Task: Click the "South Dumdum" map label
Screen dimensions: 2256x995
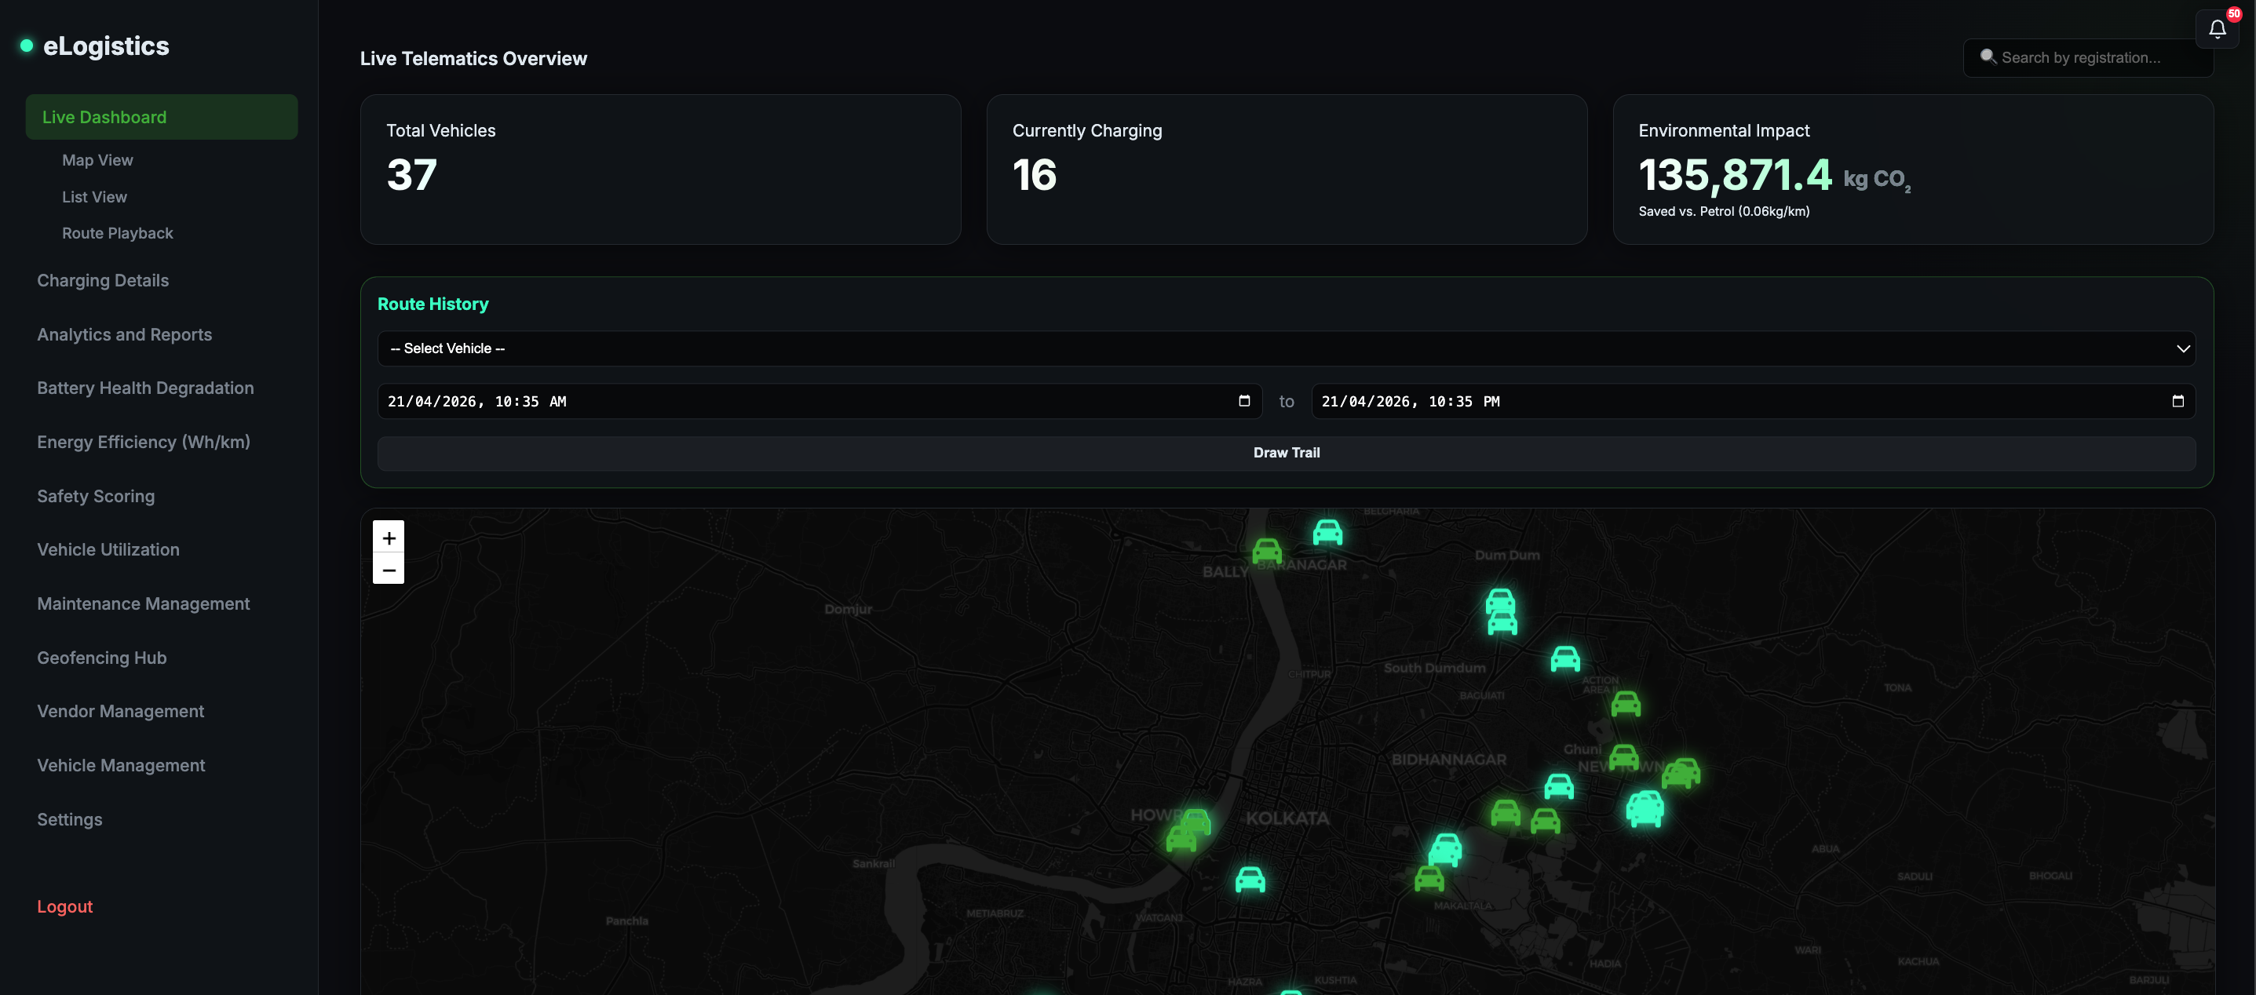Action: 1433,668
